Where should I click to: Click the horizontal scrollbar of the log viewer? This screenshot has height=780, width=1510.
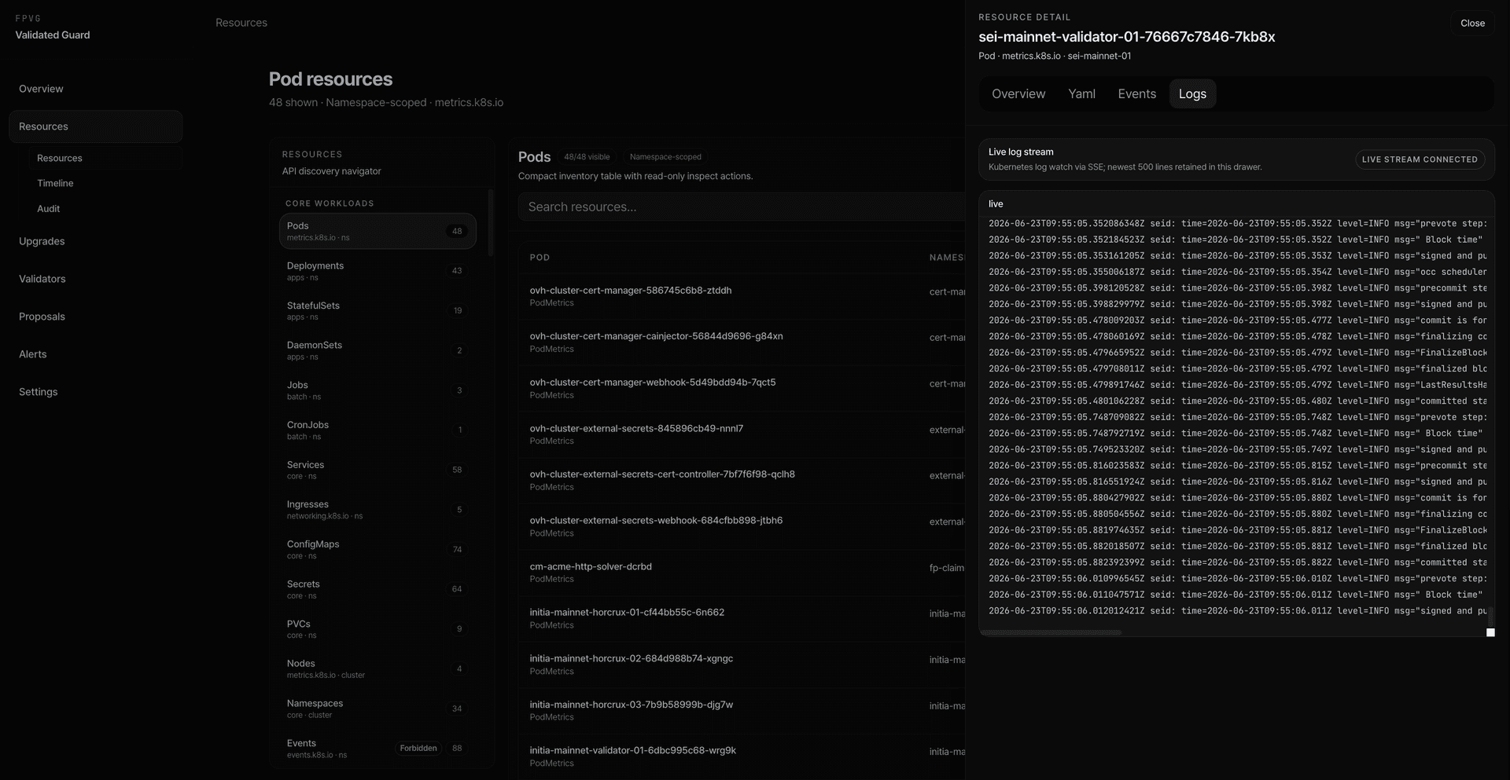(x=1050, y=632)
